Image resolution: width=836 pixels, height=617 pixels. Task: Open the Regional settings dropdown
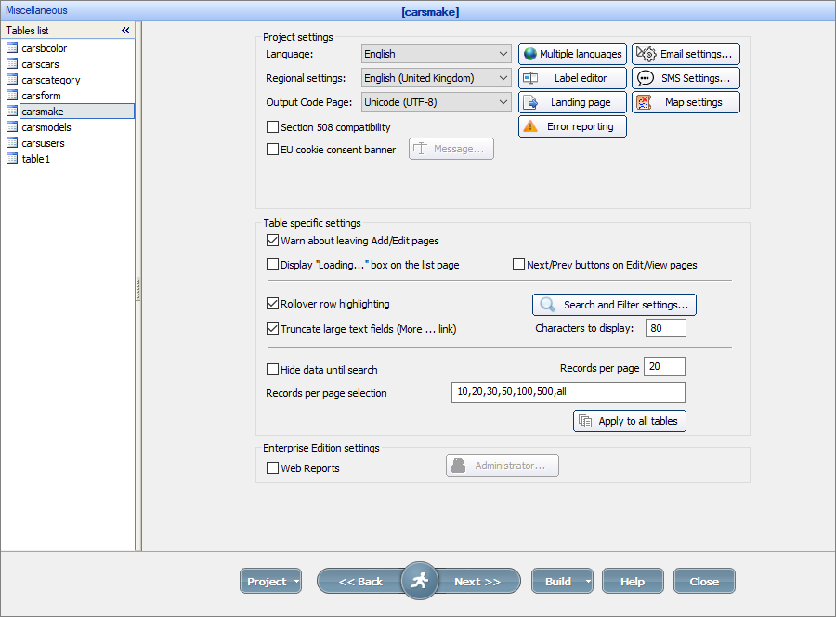(505, 78)
